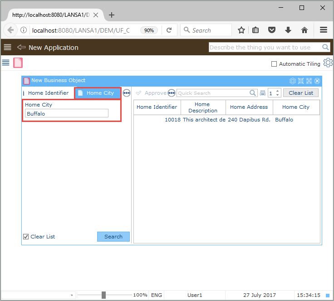This screenshot has width=334, height=301.
Task: Open the pink New Business Object toolbar icon
Action: tap(18, 63)
